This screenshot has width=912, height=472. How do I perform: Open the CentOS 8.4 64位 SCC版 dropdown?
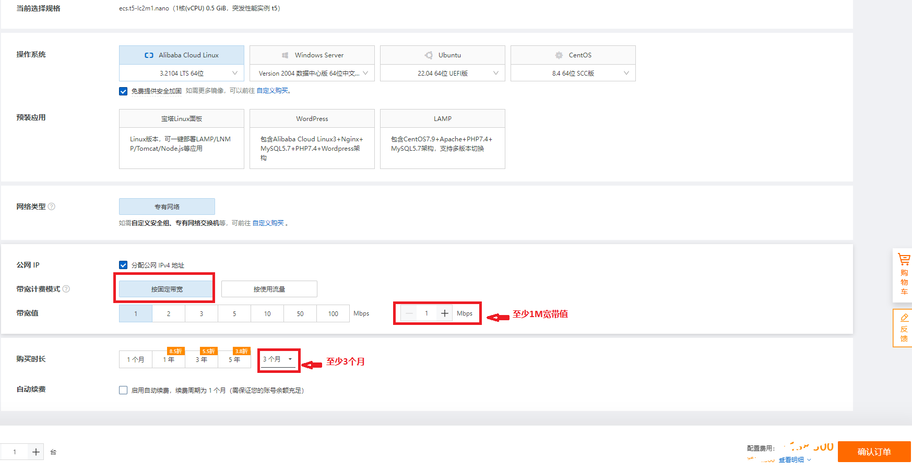[573, 73]
